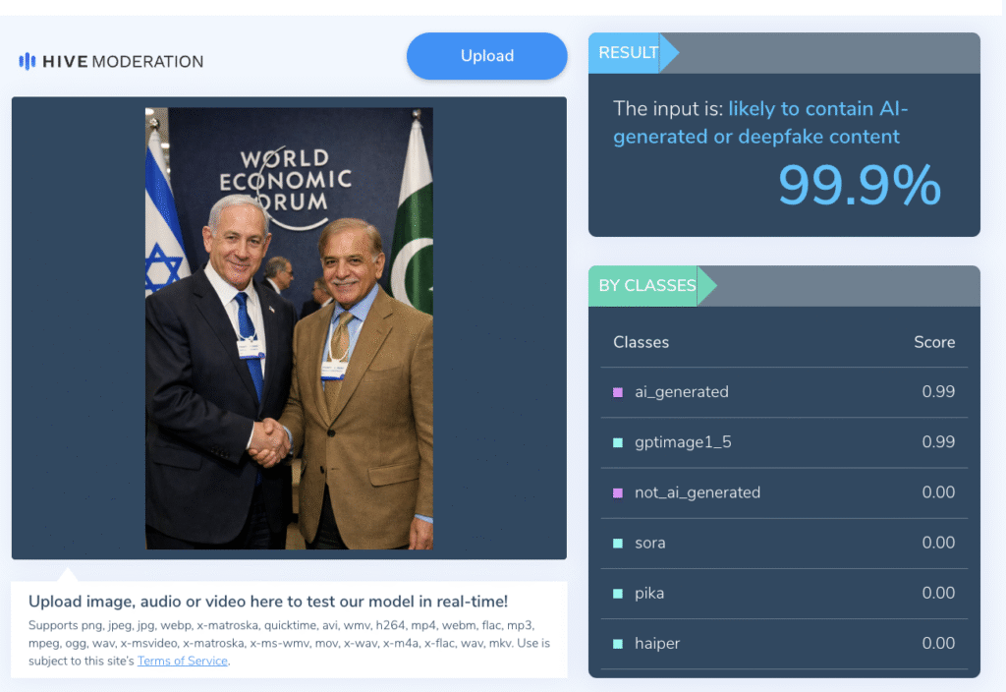Select the BY CLASSES header tab

[647, 286]
